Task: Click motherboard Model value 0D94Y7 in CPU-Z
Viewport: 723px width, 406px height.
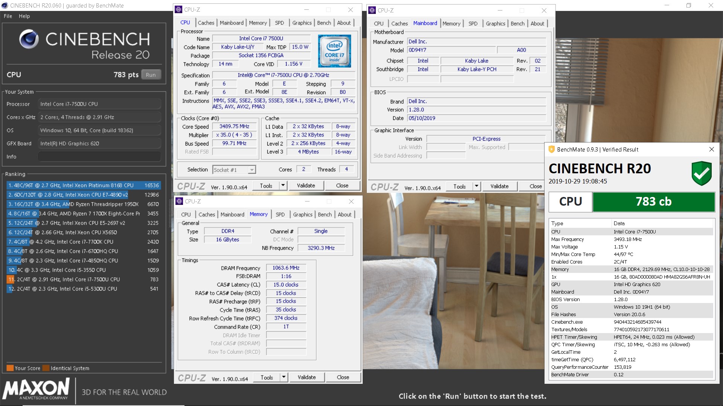Action: [451, 50]
